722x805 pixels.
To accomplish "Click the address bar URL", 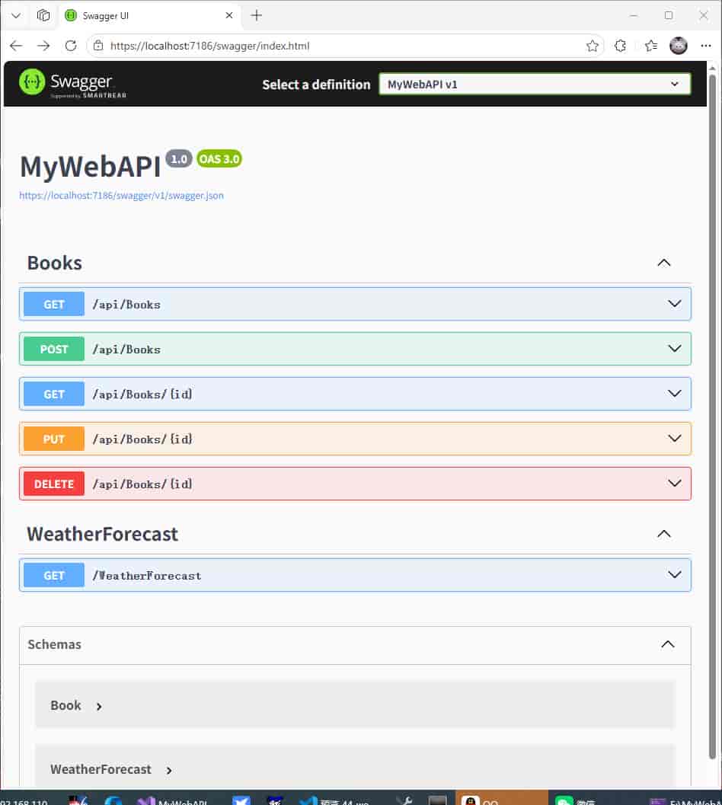I will pos(209,46).
